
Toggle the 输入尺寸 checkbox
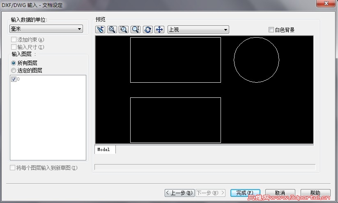[x=14, y=47]
